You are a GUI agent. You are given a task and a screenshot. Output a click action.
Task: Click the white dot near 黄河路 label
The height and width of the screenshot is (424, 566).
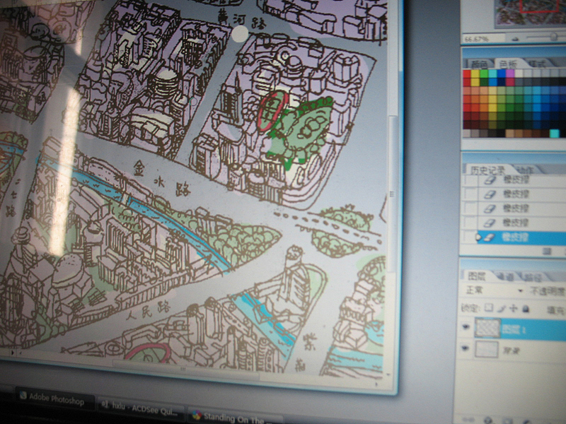240,34
